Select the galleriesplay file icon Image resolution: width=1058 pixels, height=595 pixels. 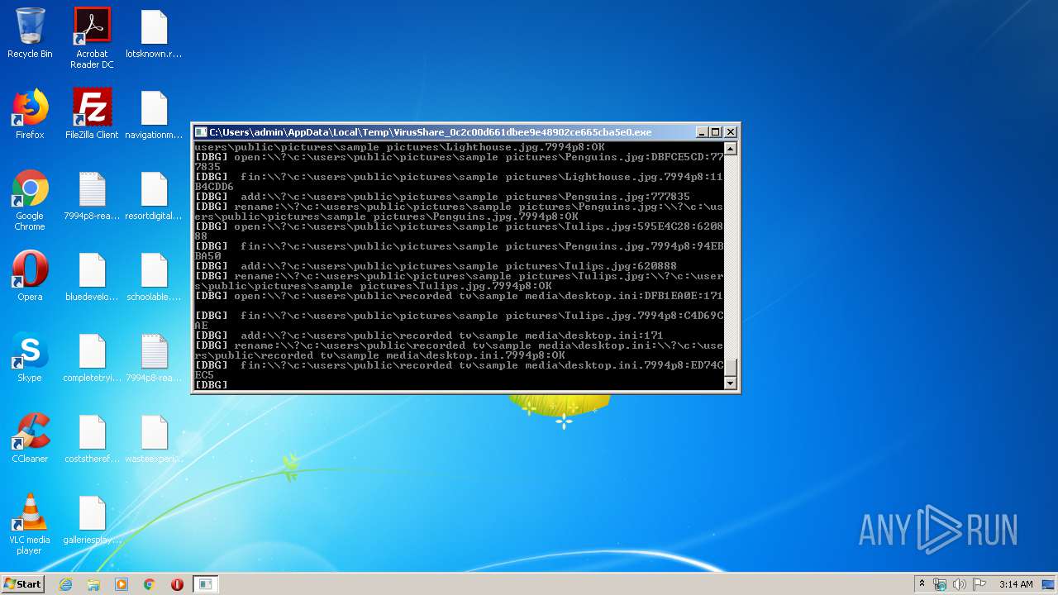(x=92, y=519)
